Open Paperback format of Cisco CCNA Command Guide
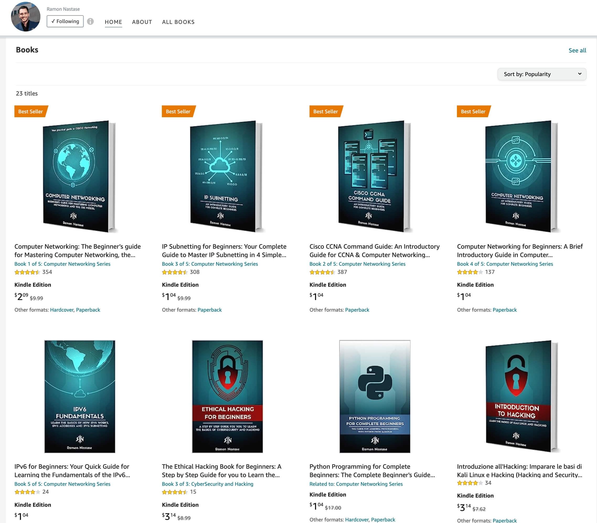The width and height of the screenshot is (597, 523). tap(357, 310)
